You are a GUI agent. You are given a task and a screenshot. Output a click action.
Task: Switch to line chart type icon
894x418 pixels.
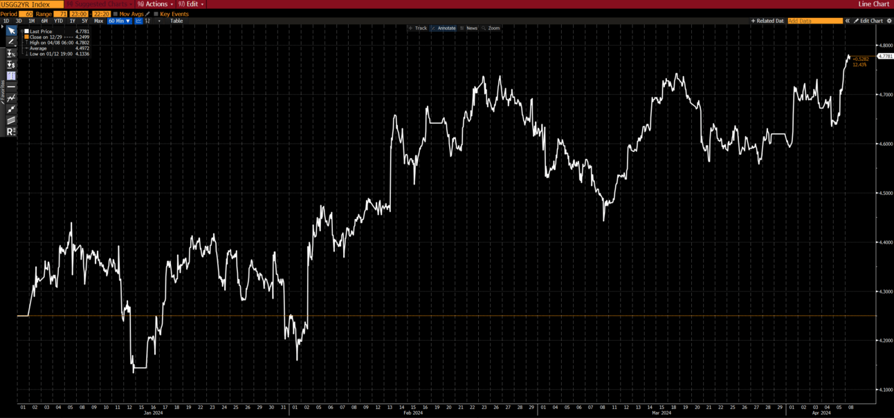(139, 21)
